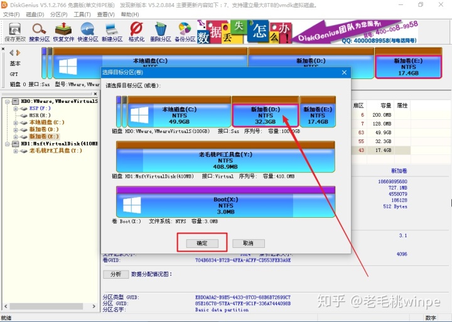Image resolution: width=452 pixels, height=322 pixels.
Task: Close the left tree panel with X
Action: point(95,94)
